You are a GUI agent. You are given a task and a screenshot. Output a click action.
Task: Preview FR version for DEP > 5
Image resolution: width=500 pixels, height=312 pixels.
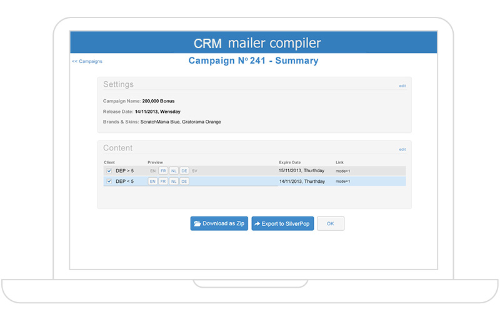(163, 170)
